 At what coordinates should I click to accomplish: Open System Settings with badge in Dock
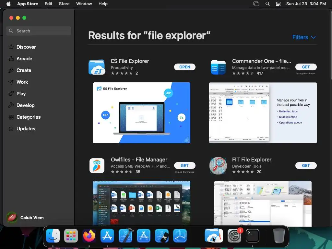click(x=234, y=236)
